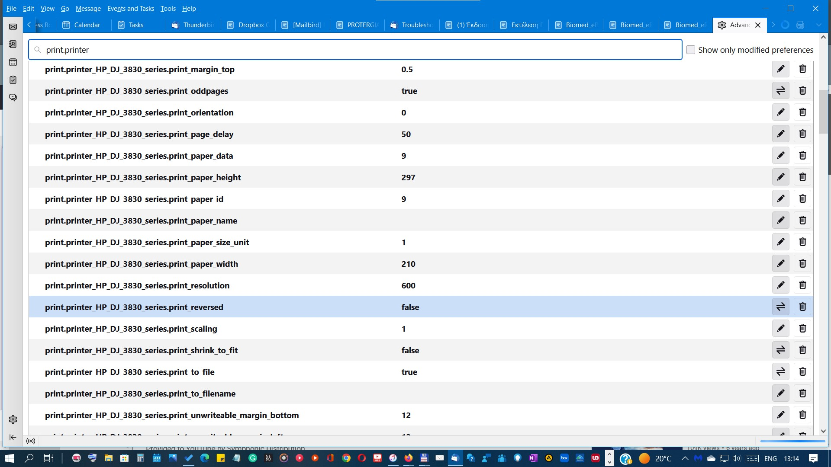Open Chat icon in left sidebar

pyautogui.click(x=13, y=98)
